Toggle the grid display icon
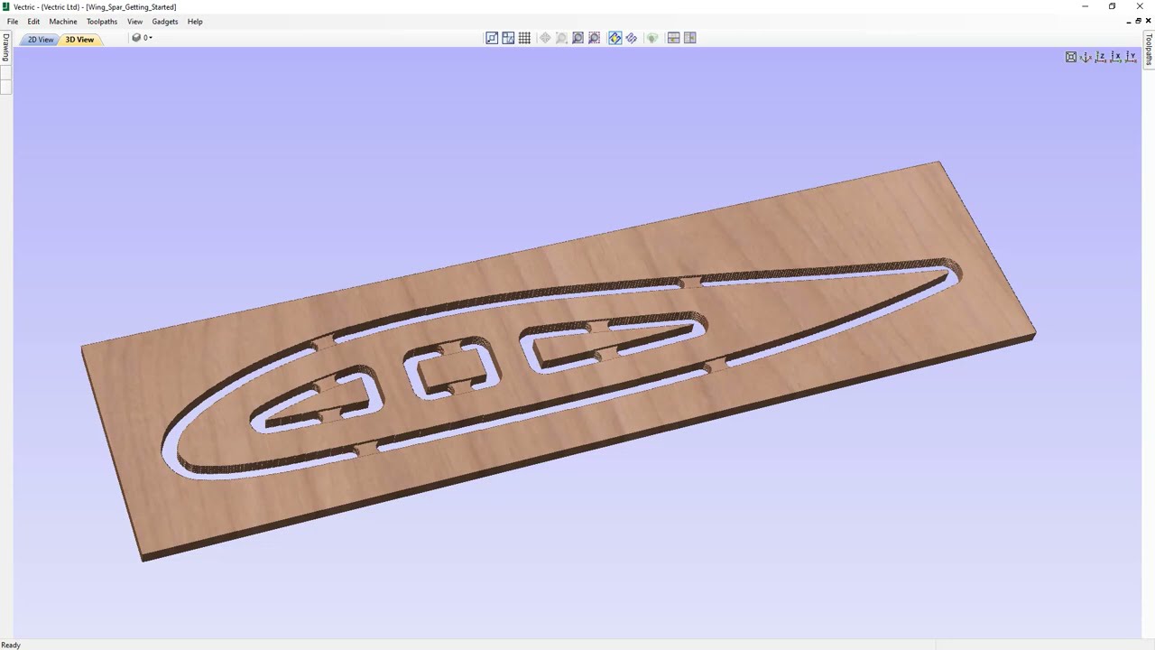This screenshot has height=650, width=1155. coord(524,38)
